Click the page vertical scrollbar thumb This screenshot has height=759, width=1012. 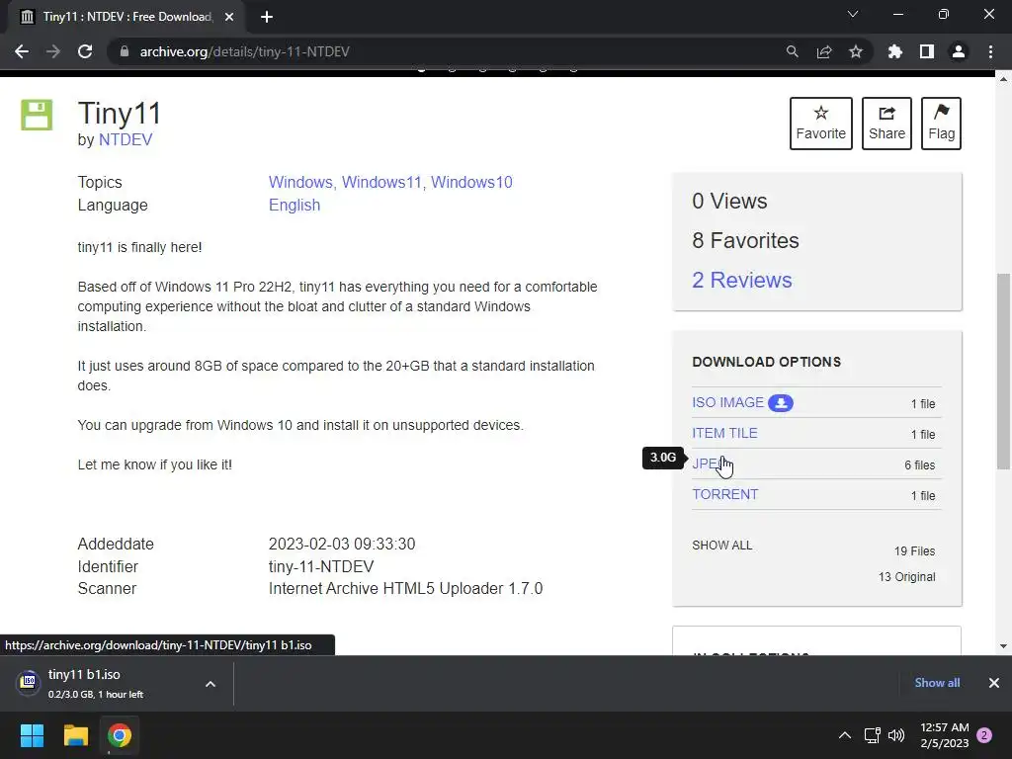click(1003, 372)
